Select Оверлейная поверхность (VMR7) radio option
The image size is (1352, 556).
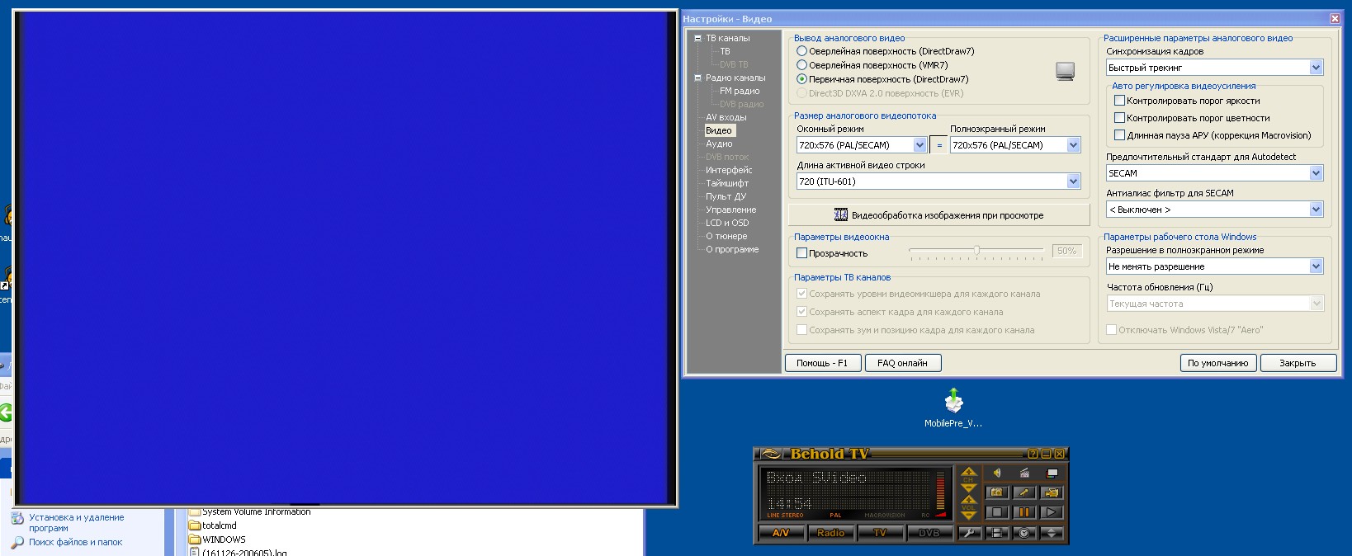click(801, 65)
